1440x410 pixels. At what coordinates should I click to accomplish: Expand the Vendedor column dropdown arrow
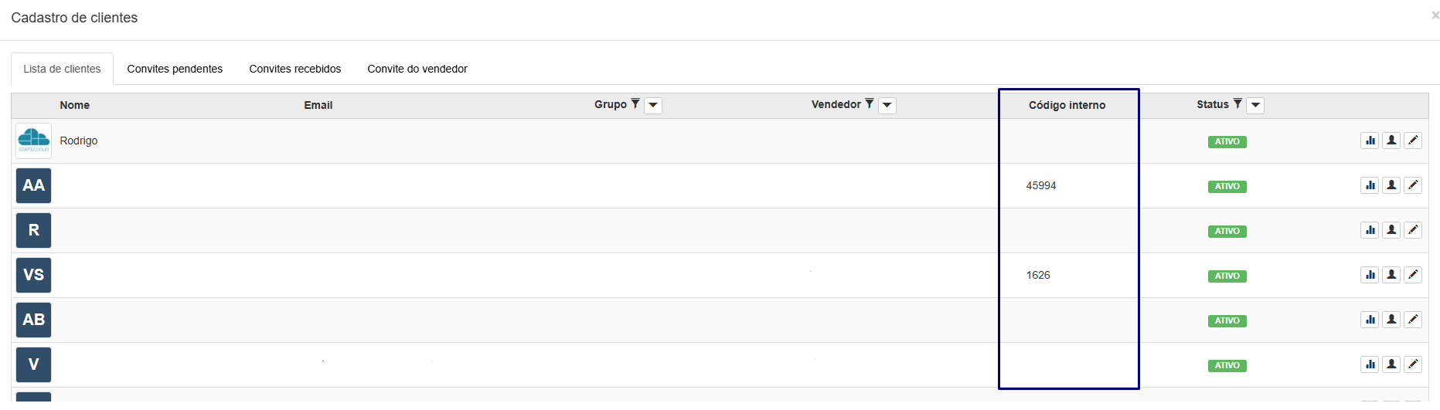[887, 105]
